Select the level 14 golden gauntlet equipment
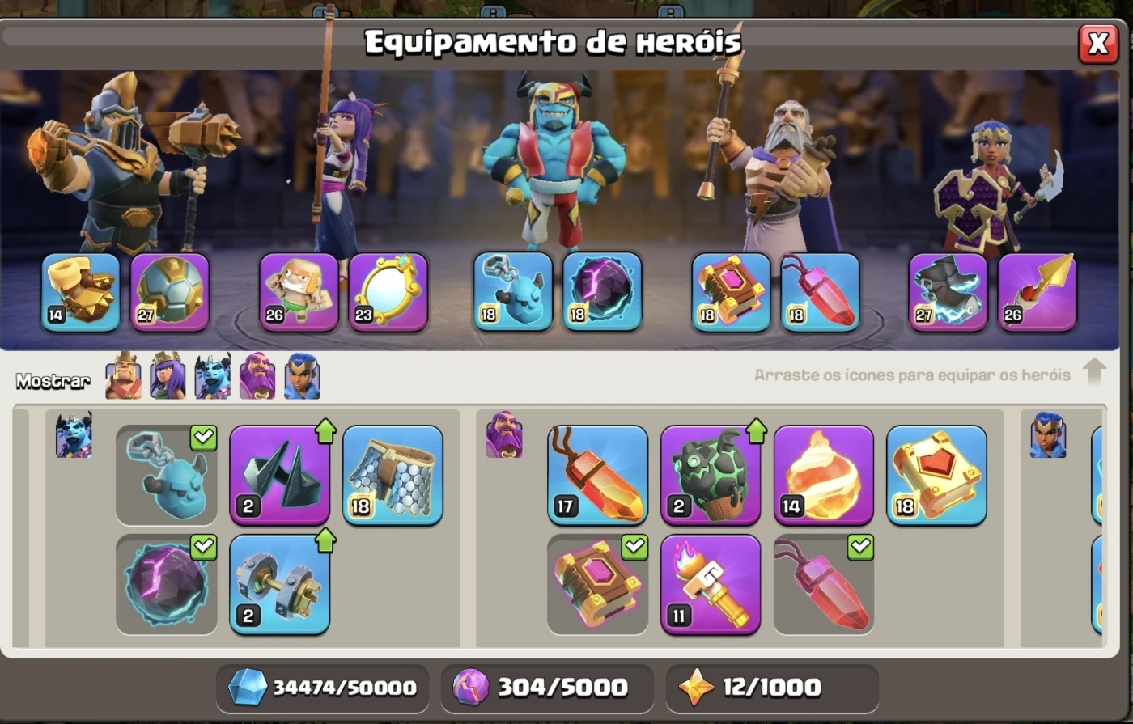 tap(80, 292)
